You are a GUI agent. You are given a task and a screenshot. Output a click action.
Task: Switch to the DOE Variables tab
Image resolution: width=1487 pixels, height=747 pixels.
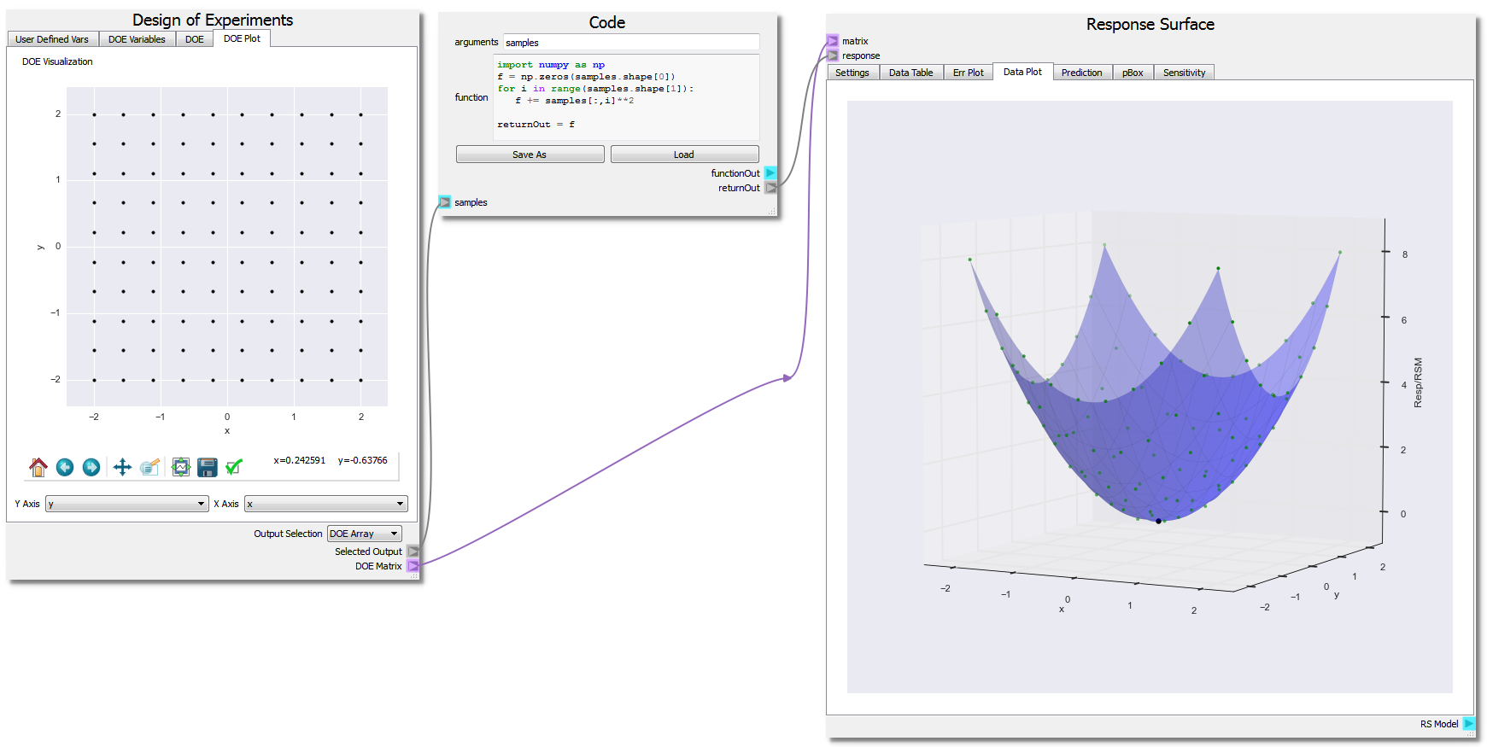[x=137, y=39]
